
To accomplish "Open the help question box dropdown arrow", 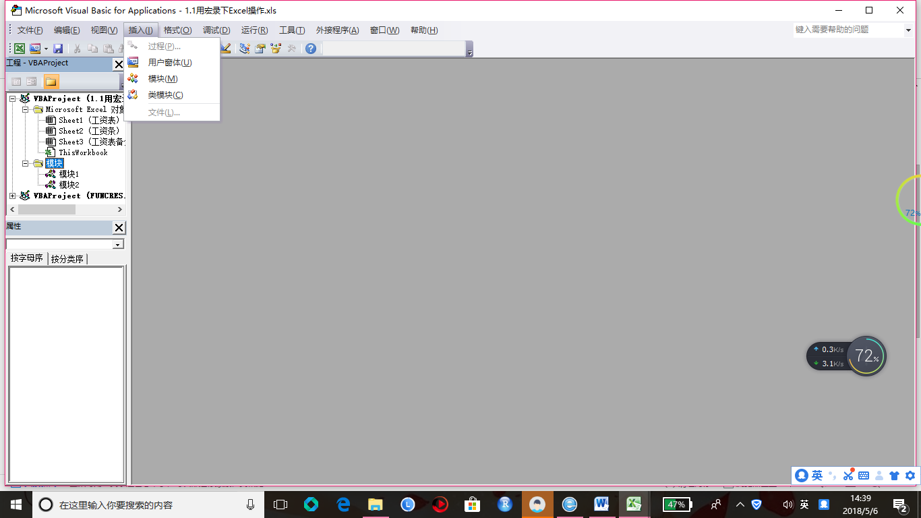I will tap(908, 30).
